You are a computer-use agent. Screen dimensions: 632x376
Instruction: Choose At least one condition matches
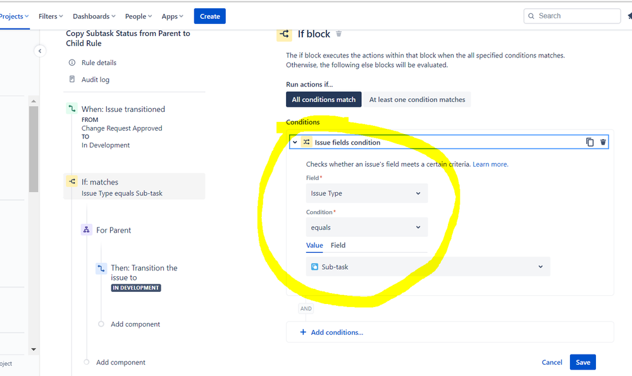[x=417, y=99]
